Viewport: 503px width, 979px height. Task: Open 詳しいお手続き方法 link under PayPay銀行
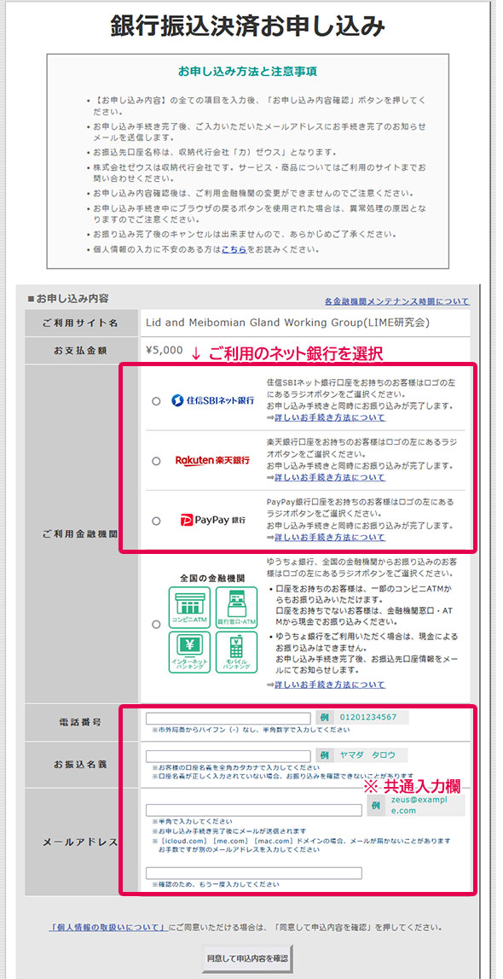[x=330, y=537]
